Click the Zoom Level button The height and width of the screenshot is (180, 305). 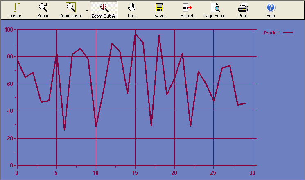(x=71, y=10)
